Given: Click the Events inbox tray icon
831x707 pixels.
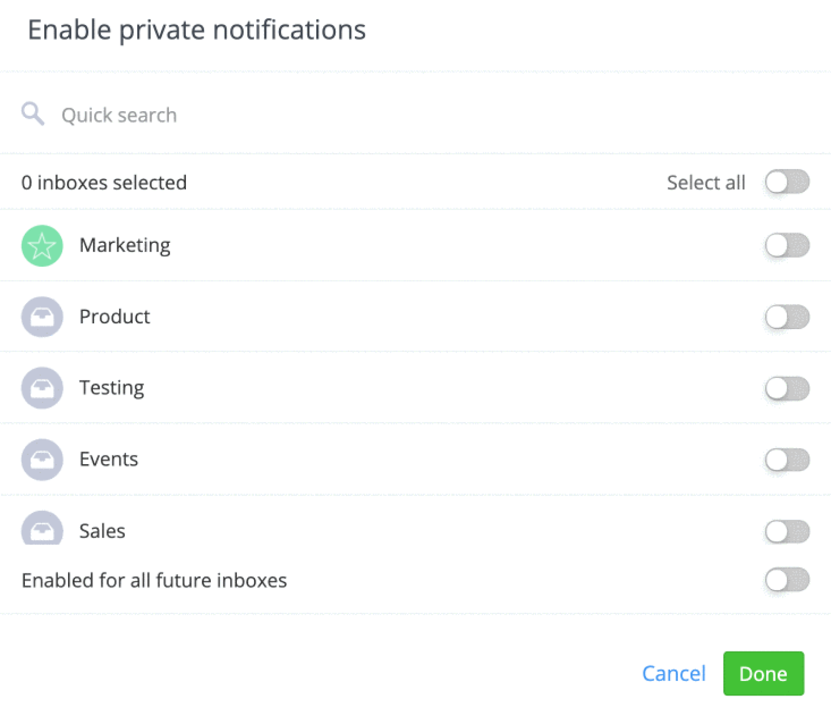Looking at the screenshot, I should click(x=42, y=460).
